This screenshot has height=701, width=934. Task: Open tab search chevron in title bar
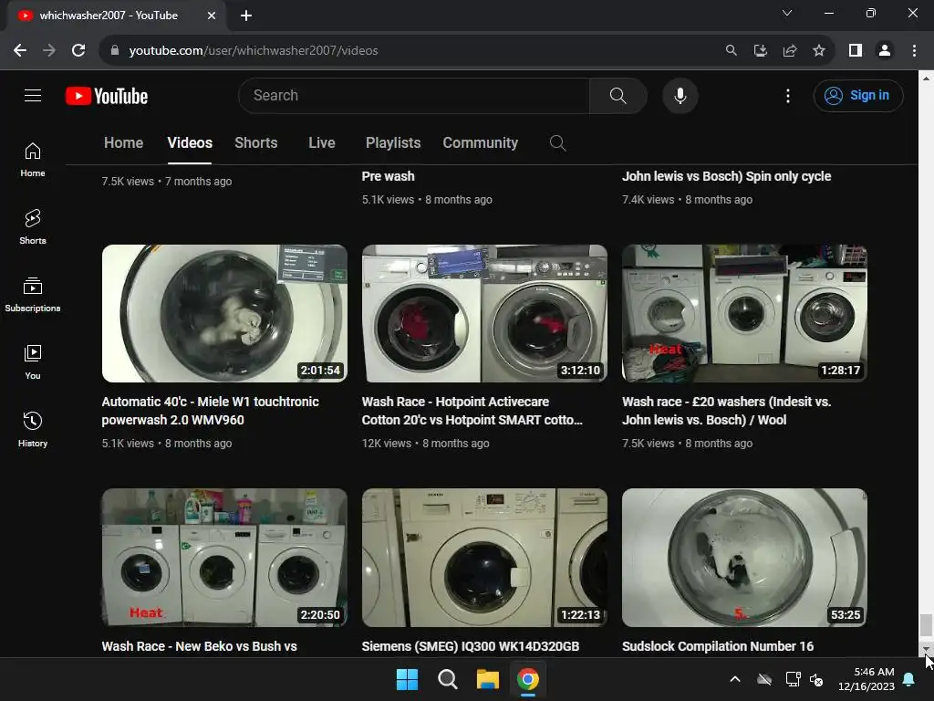787,13
